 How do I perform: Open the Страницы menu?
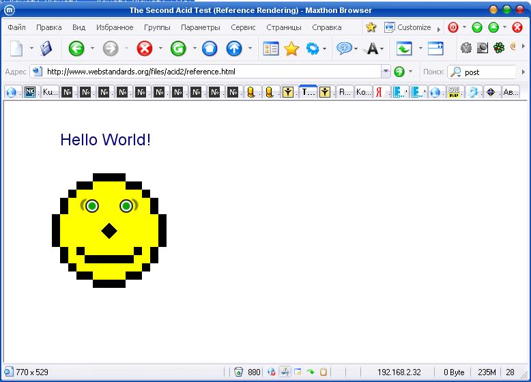point(284,27)
